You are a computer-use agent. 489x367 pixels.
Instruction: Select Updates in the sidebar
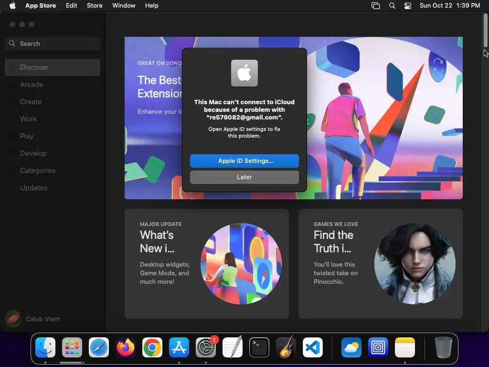[x=53, y=187]
